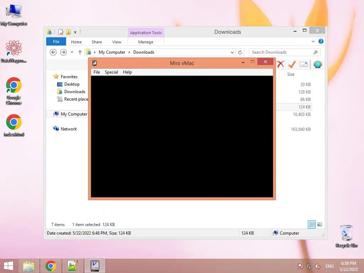Click the quick access properties icon
The height and width of the screenshot is (273, 364).
(x=61, y=32)
